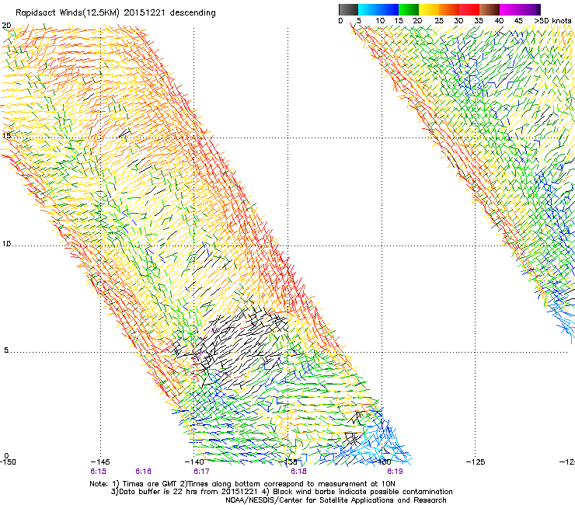Click the purple '6:18' time label
575x505 pixels.
pyautogui.click(x=298, y=472)
